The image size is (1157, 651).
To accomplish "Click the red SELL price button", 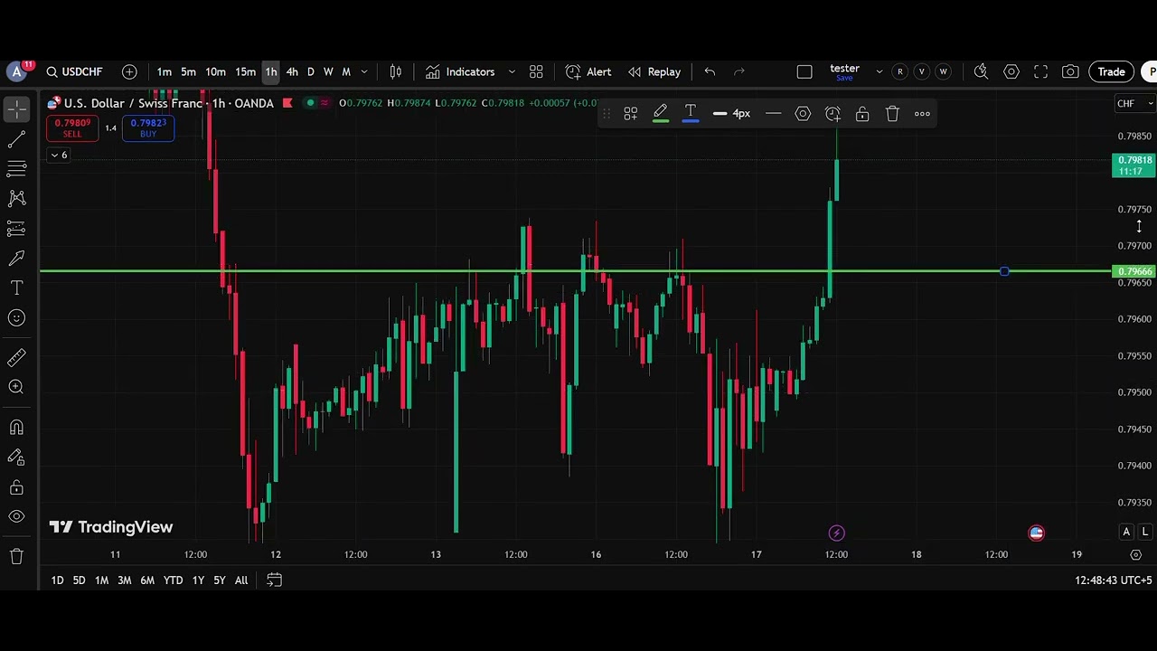I will (72, 128).
